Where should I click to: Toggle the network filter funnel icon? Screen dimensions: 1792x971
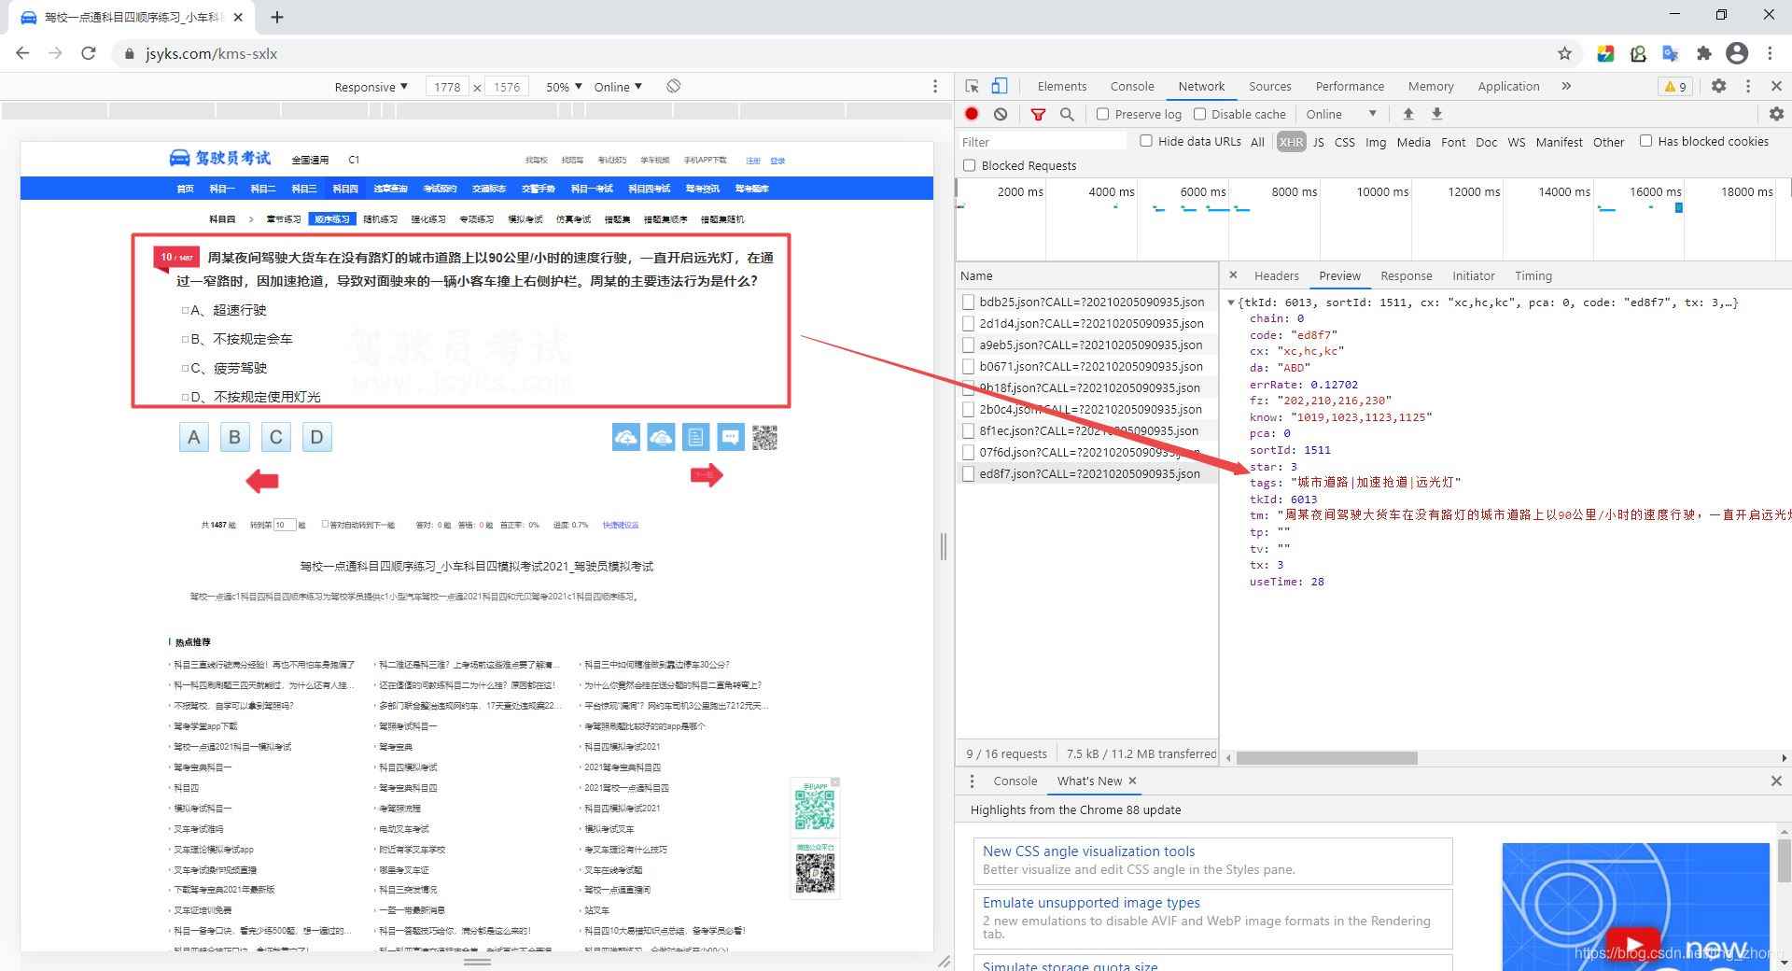click(x=1038, y=114)
